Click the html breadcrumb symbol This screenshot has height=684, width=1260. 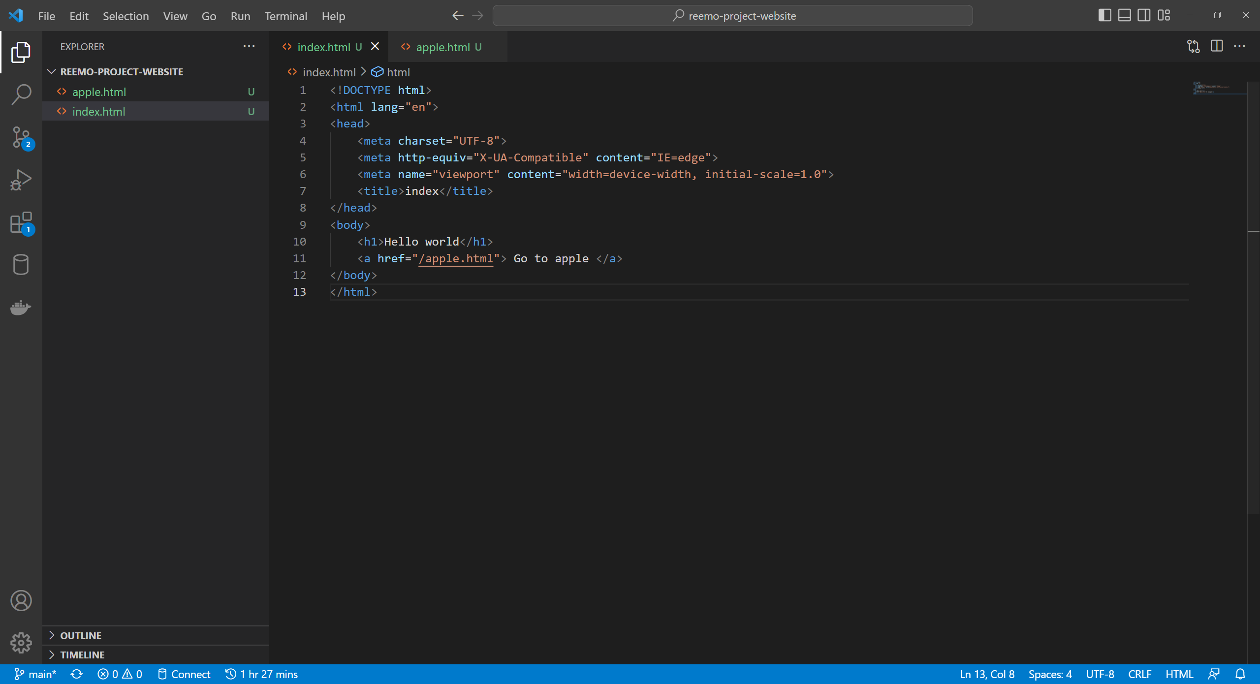tap(398, 72)
